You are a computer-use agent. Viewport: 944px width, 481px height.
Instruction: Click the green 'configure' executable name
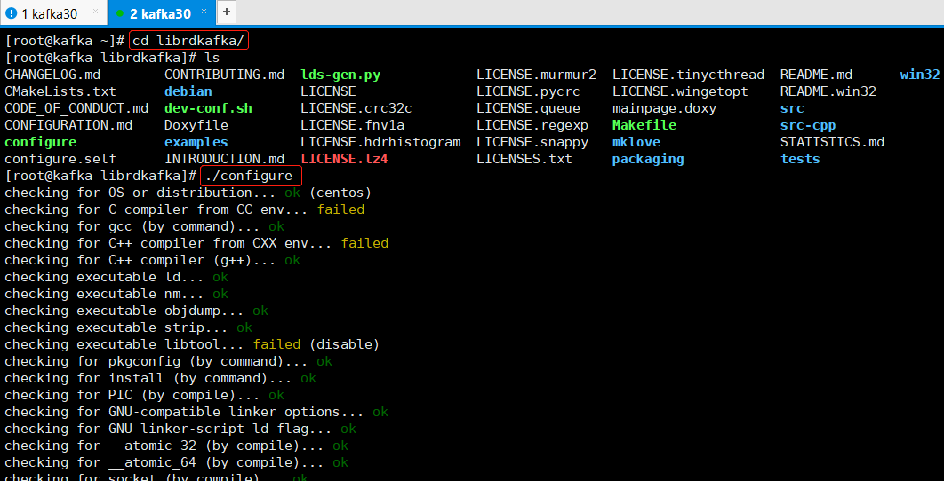point(40,142)
